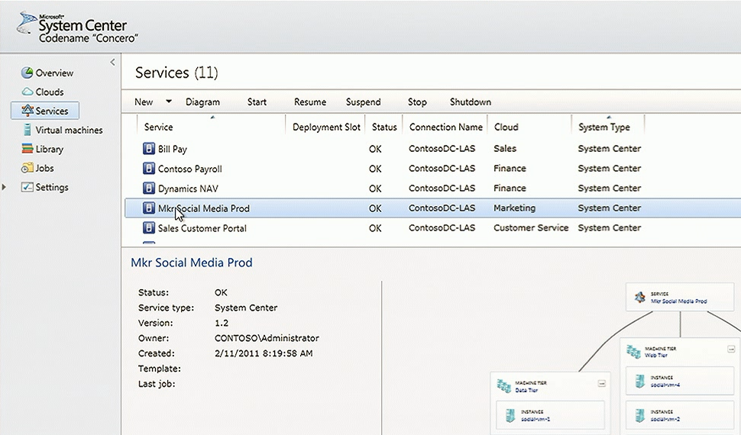This screenshot has height=435, width=741.
Task: Open the Overview section icon
Action: [27, 72]
